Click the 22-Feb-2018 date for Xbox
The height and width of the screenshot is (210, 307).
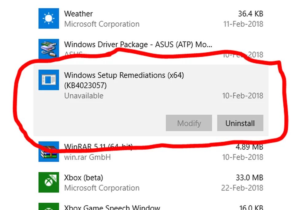coord(243,188)
